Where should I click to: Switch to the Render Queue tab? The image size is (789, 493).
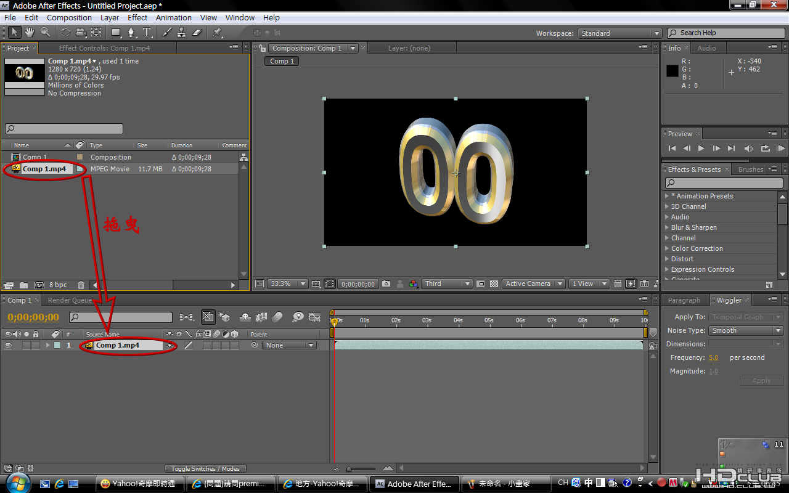point(70,301)
